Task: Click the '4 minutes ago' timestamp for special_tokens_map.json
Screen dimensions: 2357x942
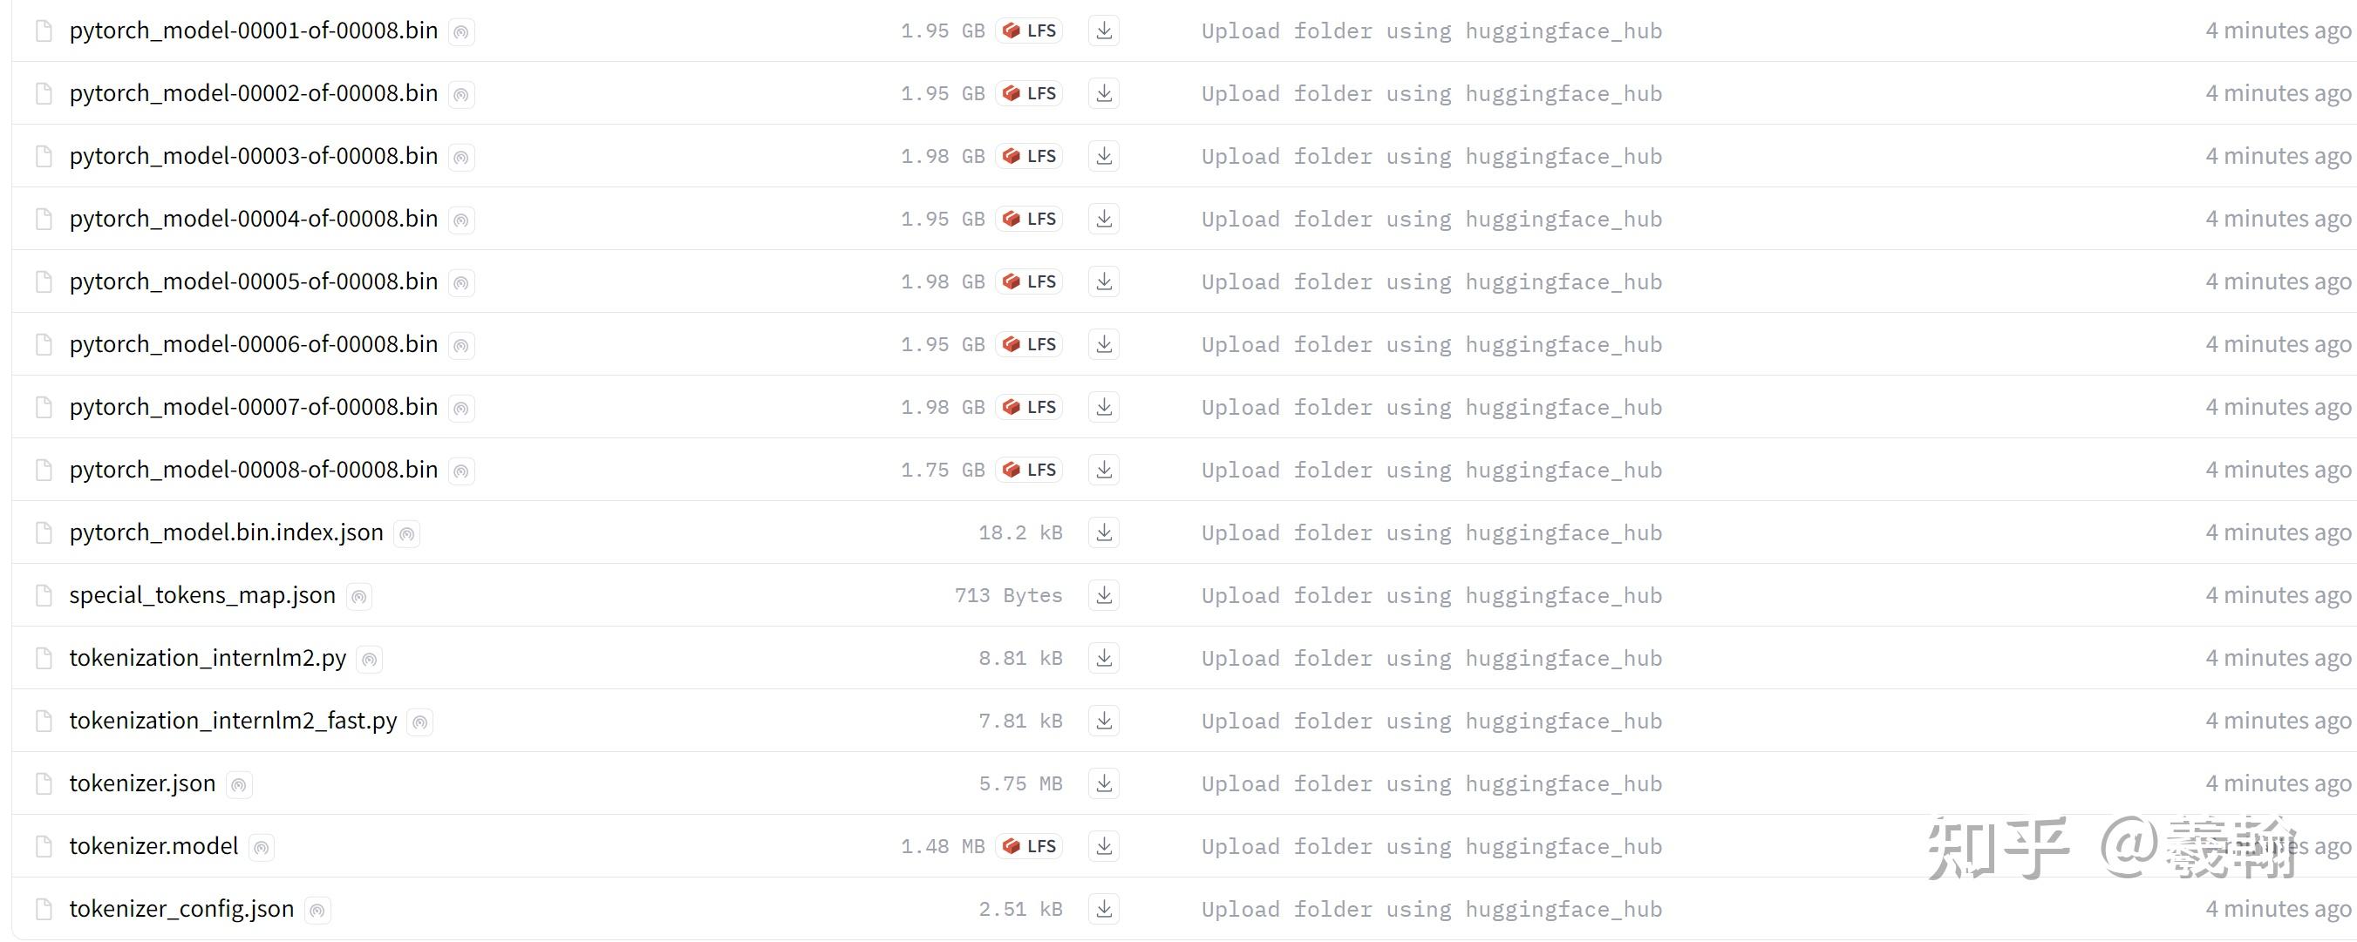Action: tap(2278, 594)
